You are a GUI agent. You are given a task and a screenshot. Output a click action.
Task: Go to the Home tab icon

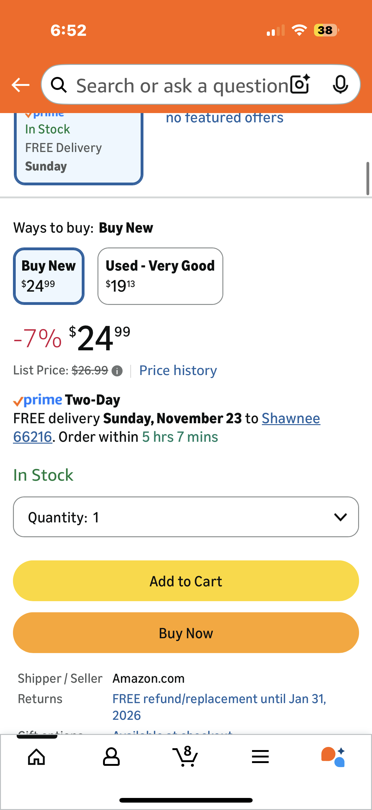(x=37, y=757)
